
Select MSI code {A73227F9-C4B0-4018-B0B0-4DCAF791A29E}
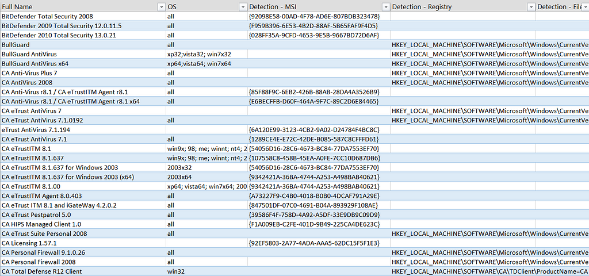tap(319, 195)
